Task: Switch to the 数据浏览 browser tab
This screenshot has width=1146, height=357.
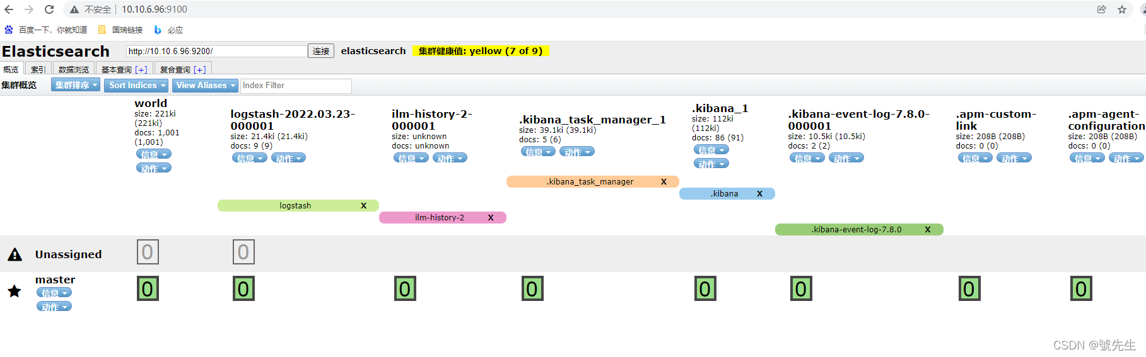Action: [x=74, y=69]
